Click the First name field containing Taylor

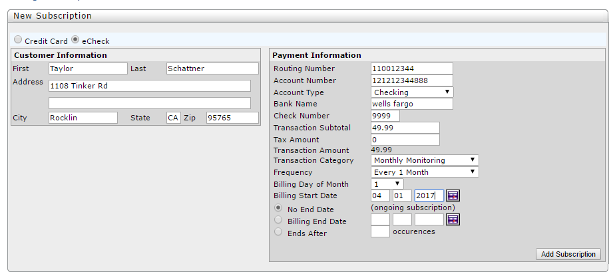[x=88, y=68]
